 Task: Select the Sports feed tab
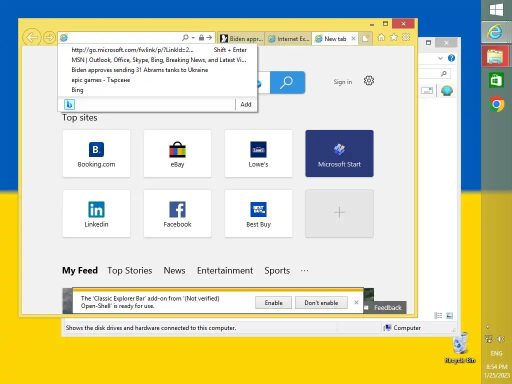pos(277,270)
